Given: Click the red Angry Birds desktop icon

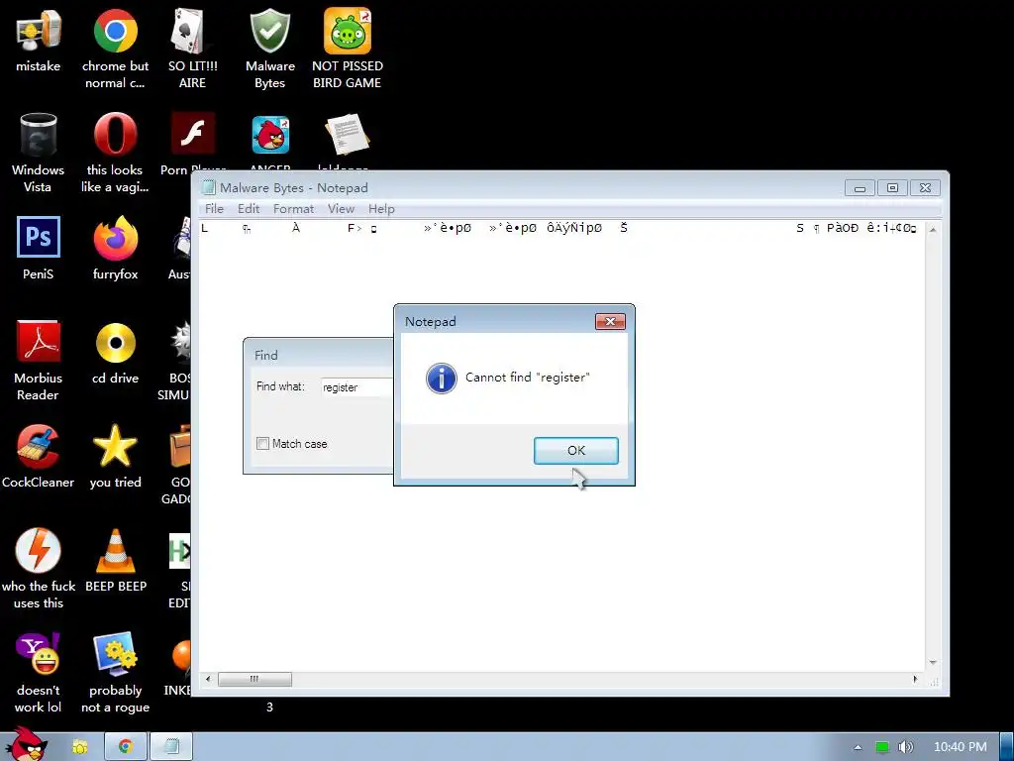Looking at the screenshot, I should pos(270,135).
